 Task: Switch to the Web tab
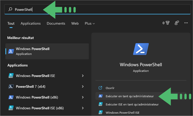click(75, 23)
